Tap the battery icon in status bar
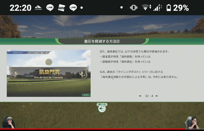 (169, 8)
